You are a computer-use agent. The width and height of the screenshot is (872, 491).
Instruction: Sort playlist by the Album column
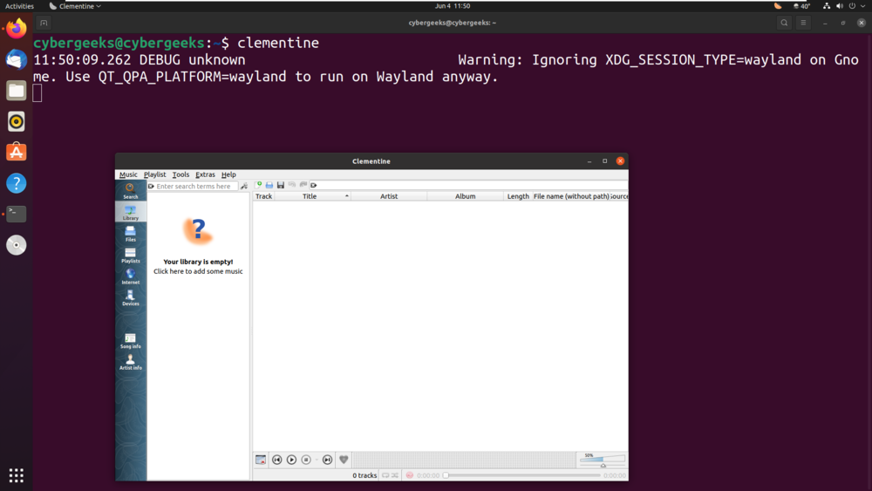coord(465,196)
